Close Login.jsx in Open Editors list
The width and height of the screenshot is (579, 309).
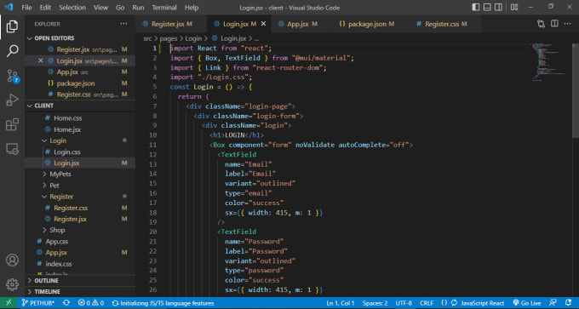click(41, 60)
